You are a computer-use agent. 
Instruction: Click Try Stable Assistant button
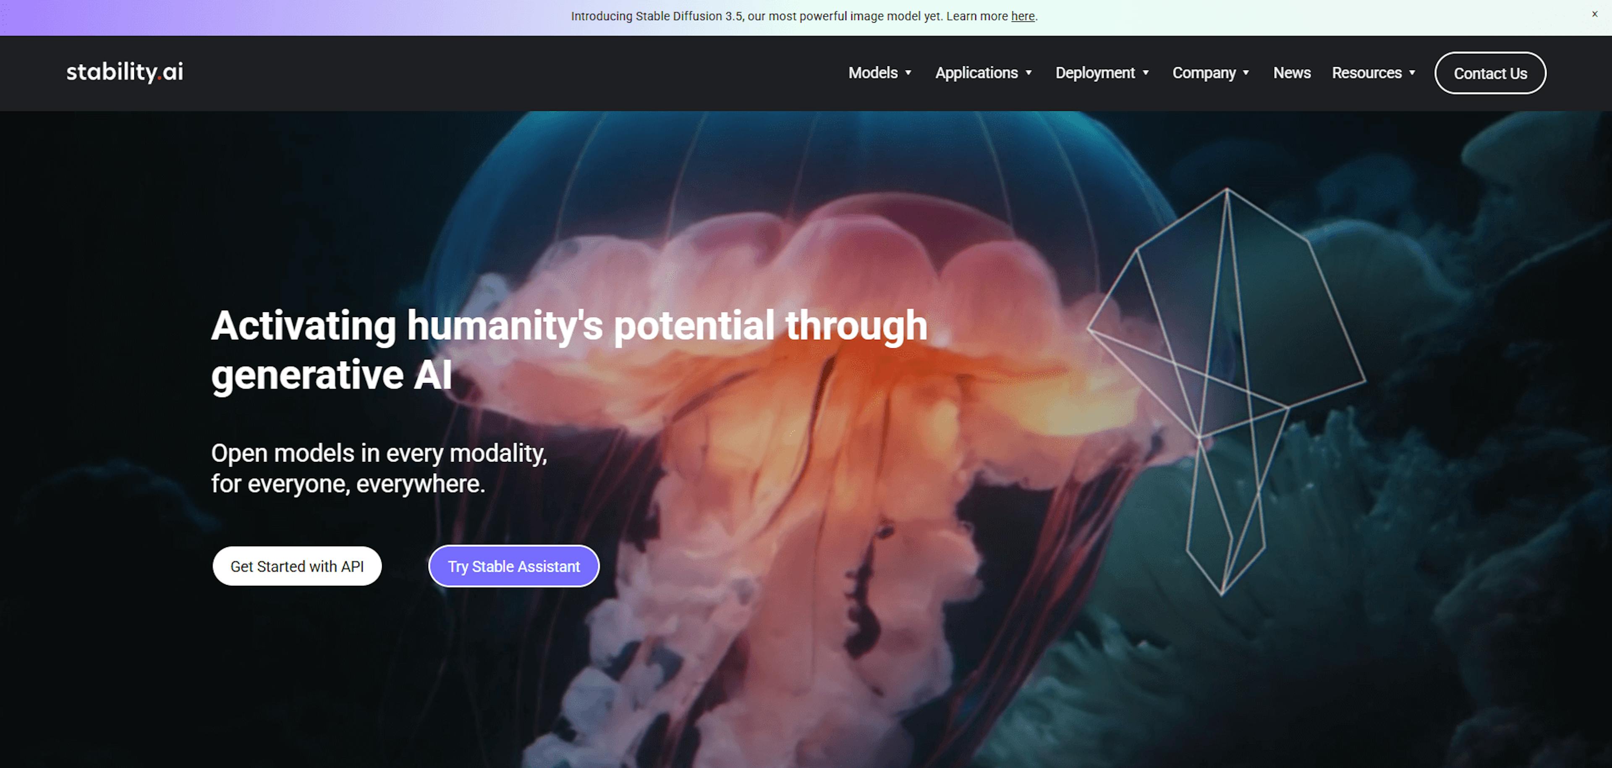coord(513,566)
